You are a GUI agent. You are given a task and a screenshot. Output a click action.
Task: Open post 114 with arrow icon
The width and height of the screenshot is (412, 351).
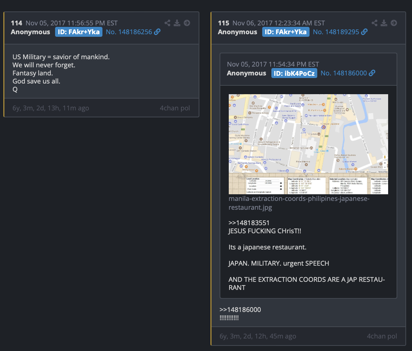click(187, 23)
